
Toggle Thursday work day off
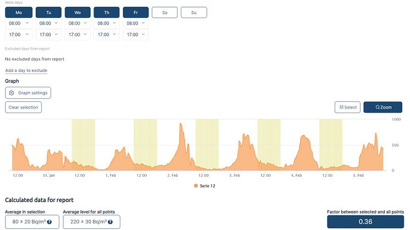coord(106,12)
